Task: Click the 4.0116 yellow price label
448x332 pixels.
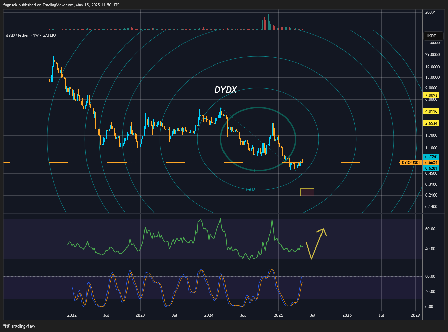Action: [x=431, y=111]
